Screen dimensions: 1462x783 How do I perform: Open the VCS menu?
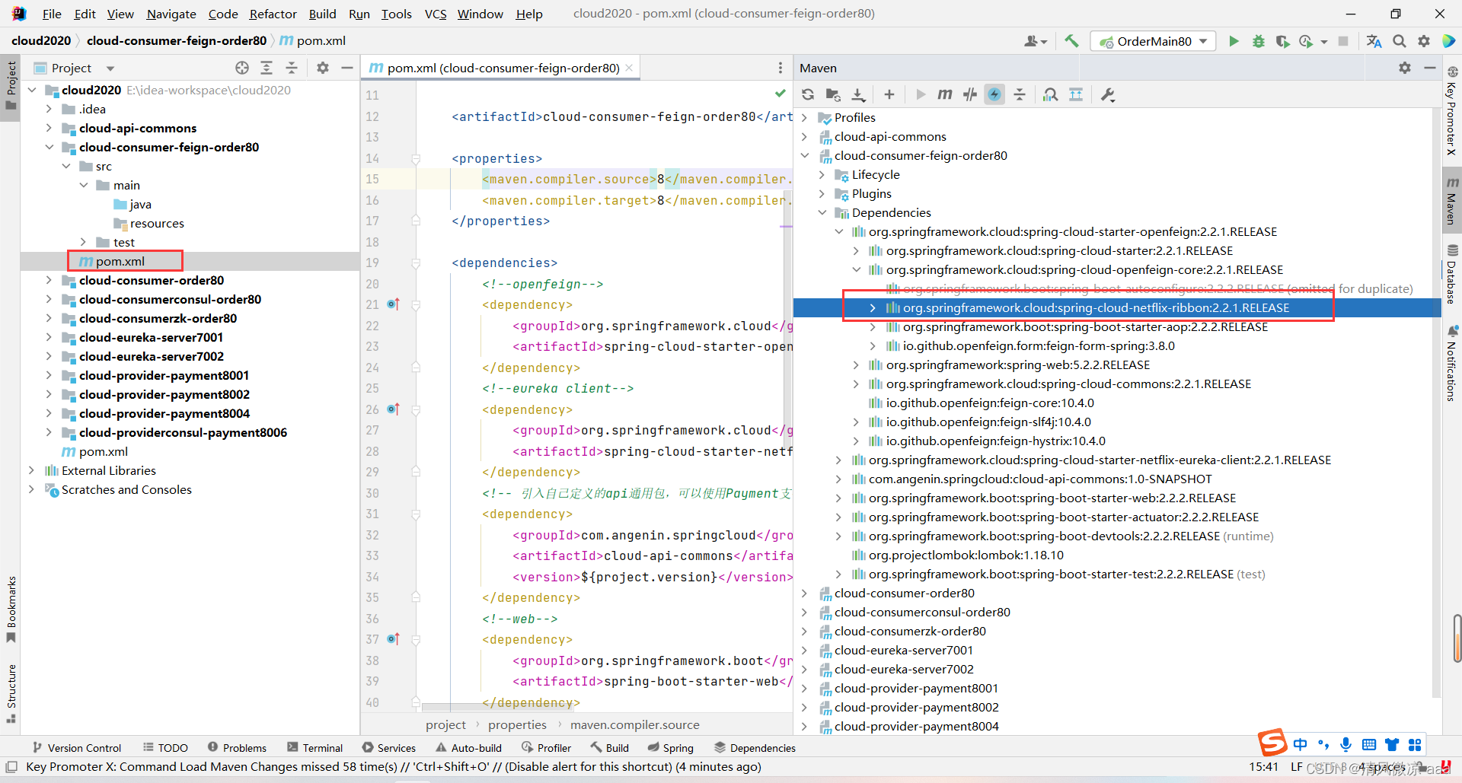[436, 14]
